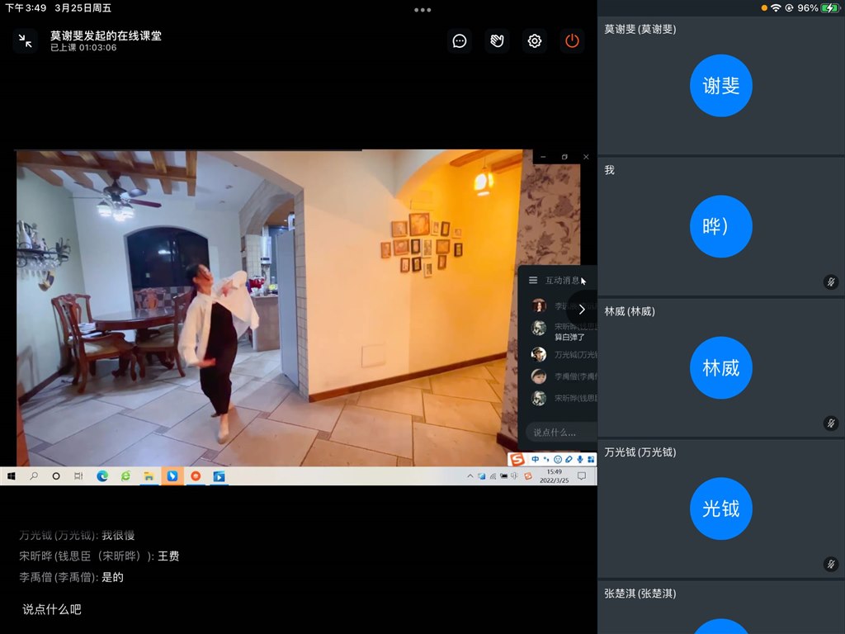Open notification center icon in shared taskbar
The height and width of the screenshot is (634, 845).
[x=582, y=476]
